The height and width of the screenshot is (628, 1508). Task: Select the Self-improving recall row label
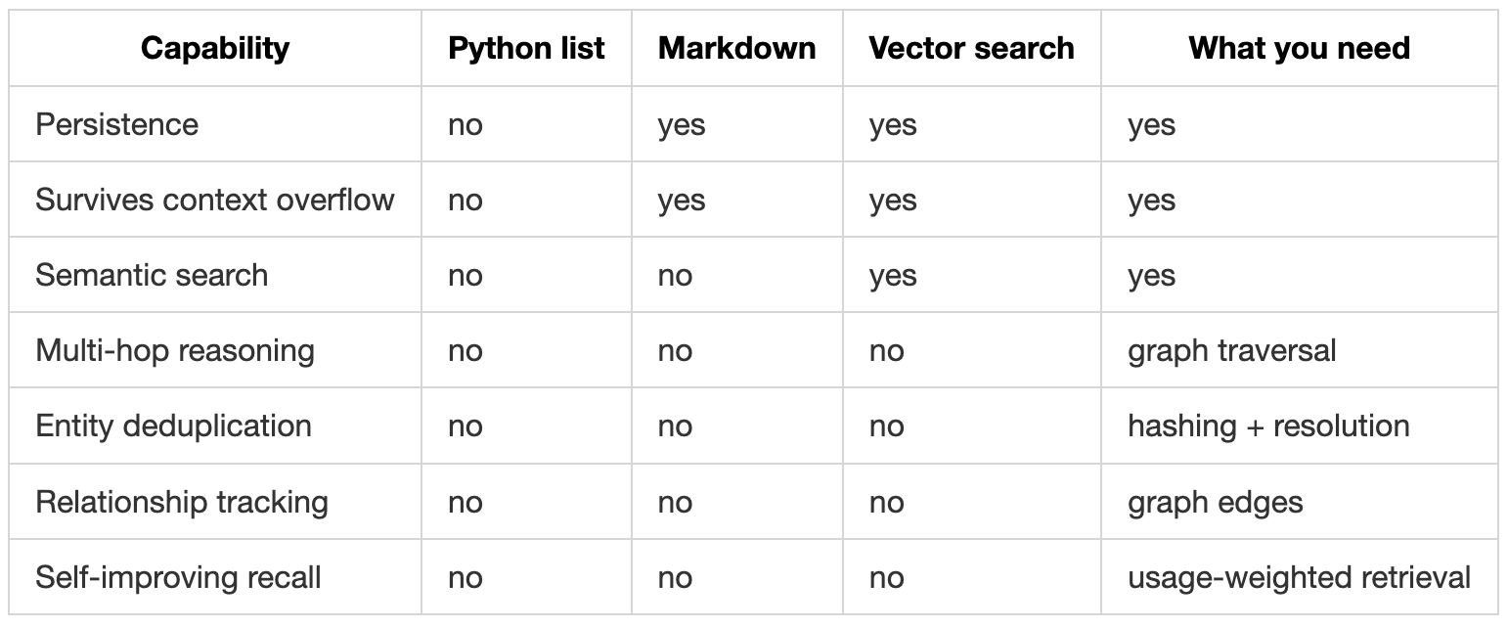(x=178, y=577)
